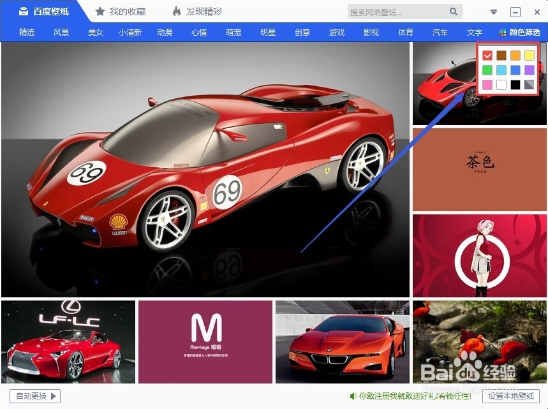Close the Baidu wallpaper window

coord(537,12)
